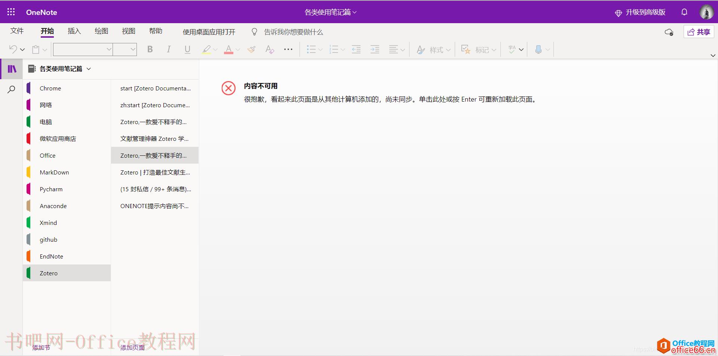The height and width of the screenshot is (356, 718).
Task: Toggle the numbered list
Action: click(x=334, y=49)
